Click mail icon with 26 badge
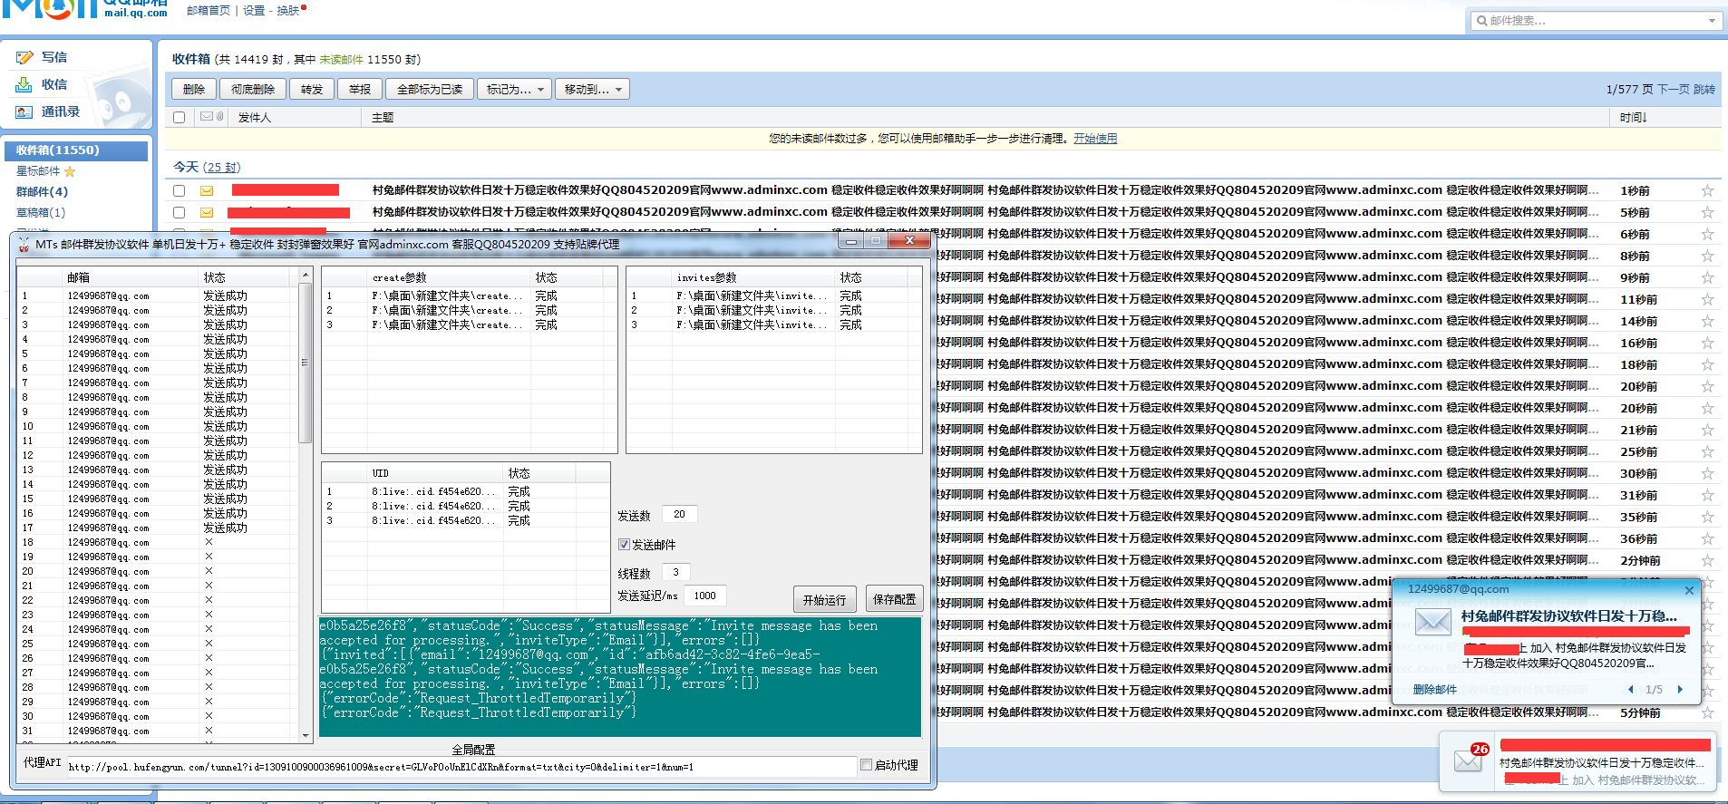This screenshot has height=804, width=1728. click(x=1469, y=760)
